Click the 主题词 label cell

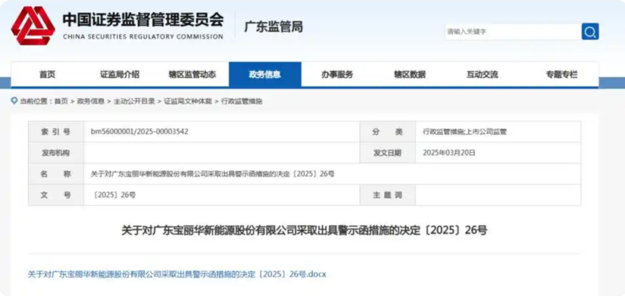(x=387, y=195)
